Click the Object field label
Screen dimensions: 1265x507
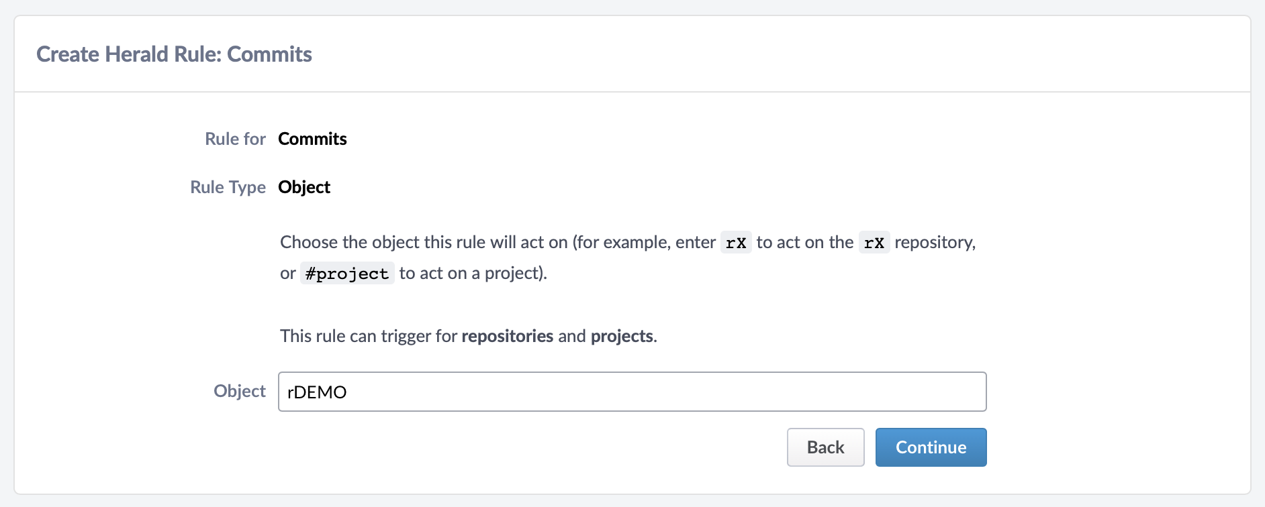(x=239, y=391)
